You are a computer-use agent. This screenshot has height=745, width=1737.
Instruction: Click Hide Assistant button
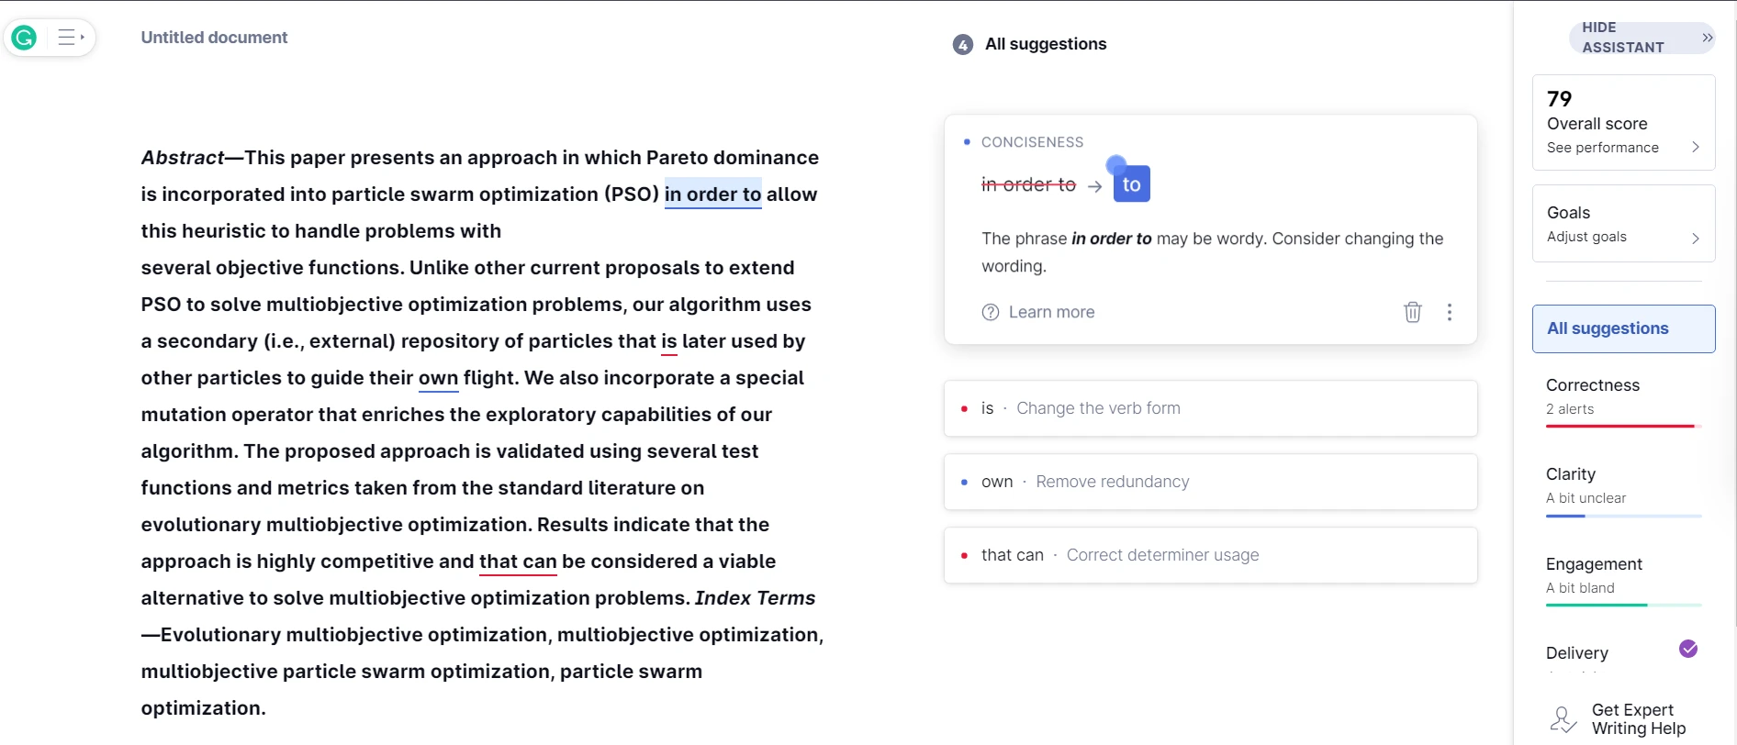pos(1642,38)
